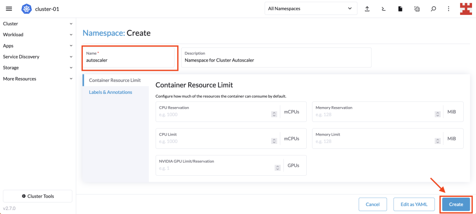Click the Create button
This screenshot has height=214, width=476.
point(456,204)
